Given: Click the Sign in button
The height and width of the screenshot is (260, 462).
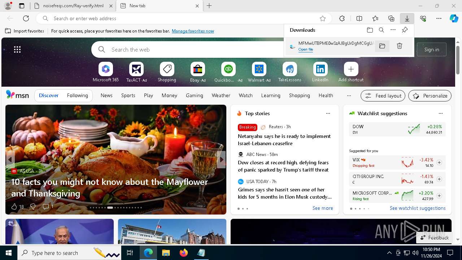Looking at the screenshot, I should click(x=432, y=49).
